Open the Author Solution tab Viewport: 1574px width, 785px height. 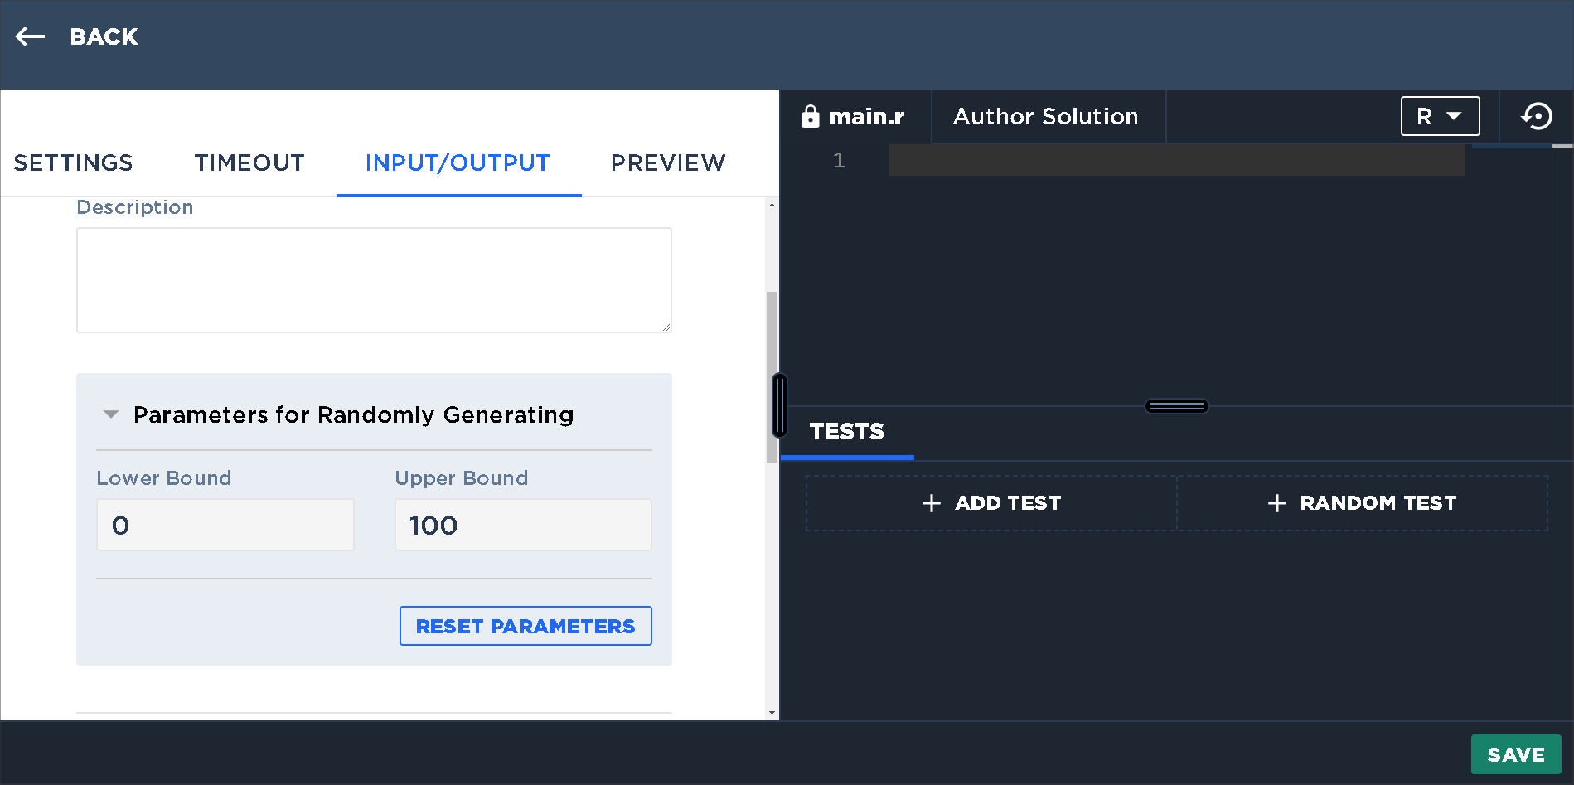click(1045, 116)
